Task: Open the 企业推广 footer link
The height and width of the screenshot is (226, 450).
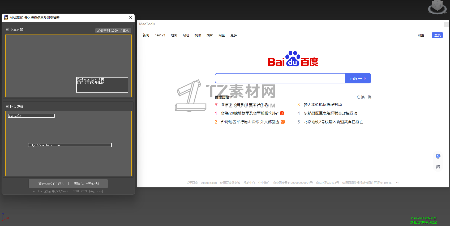Action: point(264,183)
